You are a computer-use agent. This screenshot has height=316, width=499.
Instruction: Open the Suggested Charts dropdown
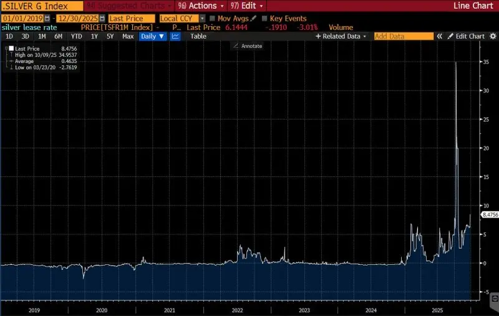[129, 6]
